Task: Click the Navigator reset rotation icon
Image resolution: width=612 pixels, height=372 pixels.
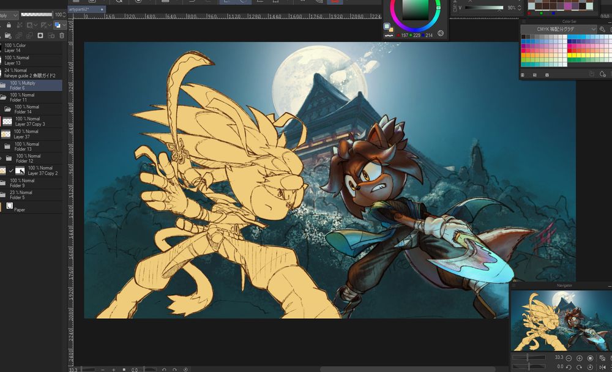Action: coord(590,367)
